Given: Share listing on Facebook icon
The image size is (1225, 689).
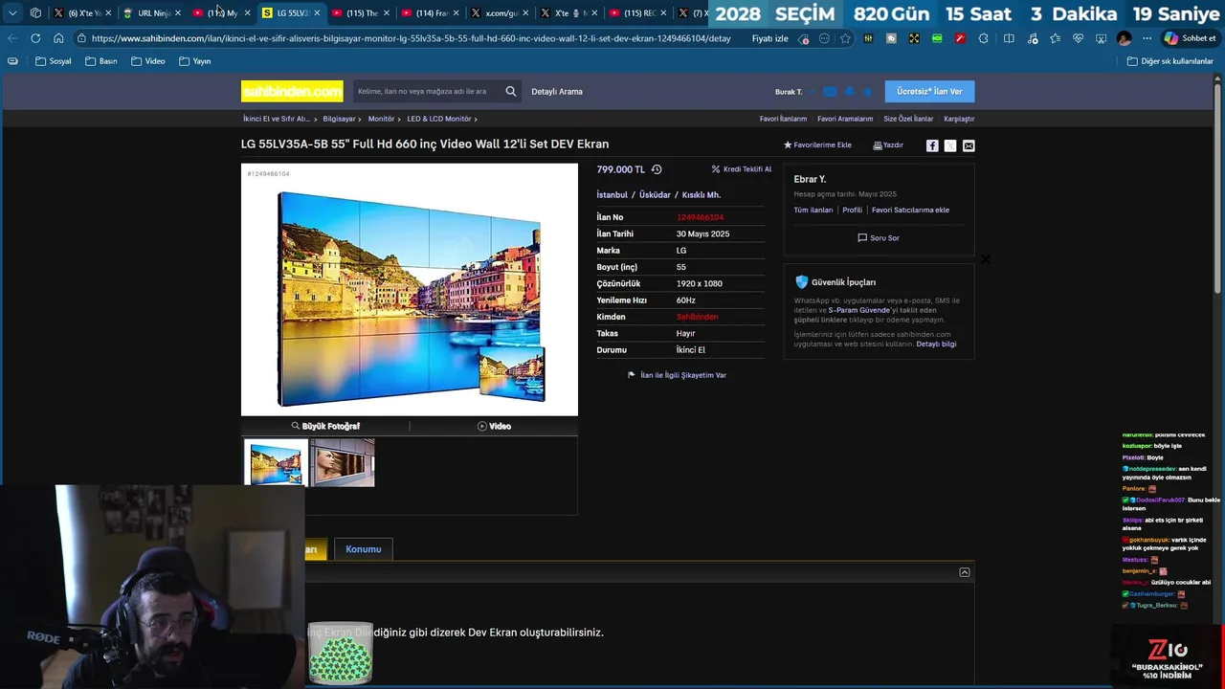Looking at the screenshot, I should [x=932, y=145].
